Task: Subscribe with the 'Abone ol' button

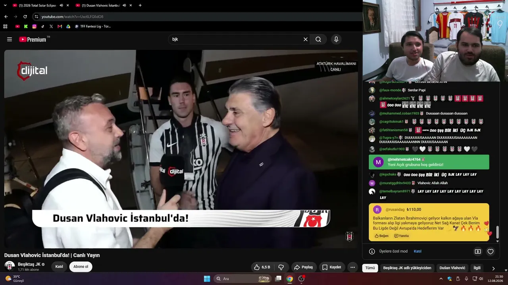Action: pos(81,267)
